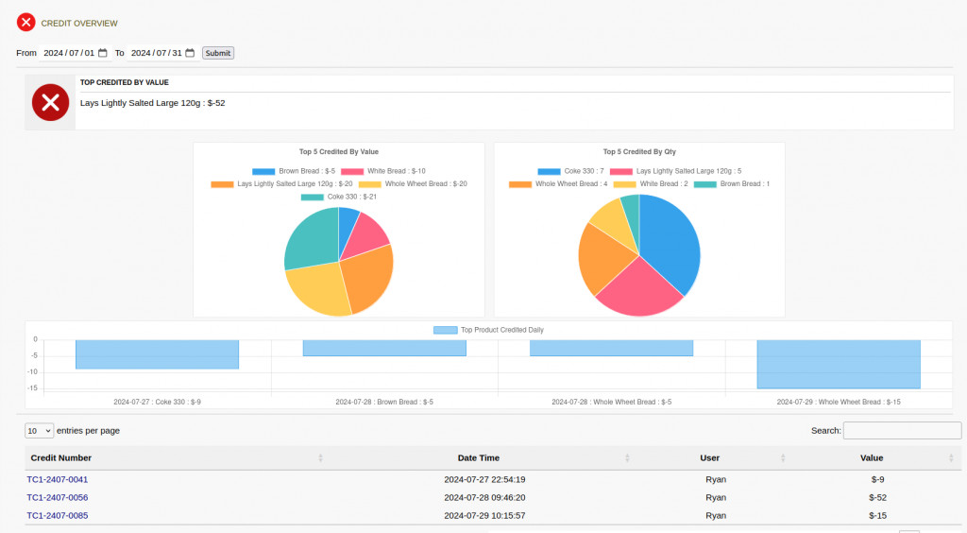The width and height of the screenshot is (967, 533).
Task: Click the 2024-07-29 Whole Wheat Bread bar
Action: tap(838, 364)
